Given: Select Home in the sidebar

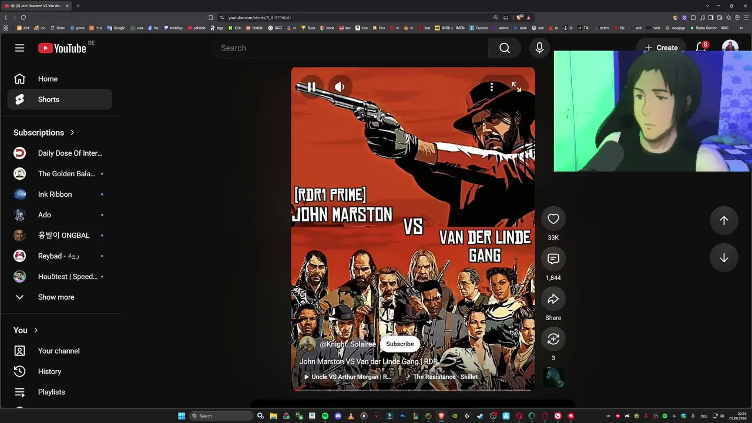Looking at the screenshot, I should 59,79.
